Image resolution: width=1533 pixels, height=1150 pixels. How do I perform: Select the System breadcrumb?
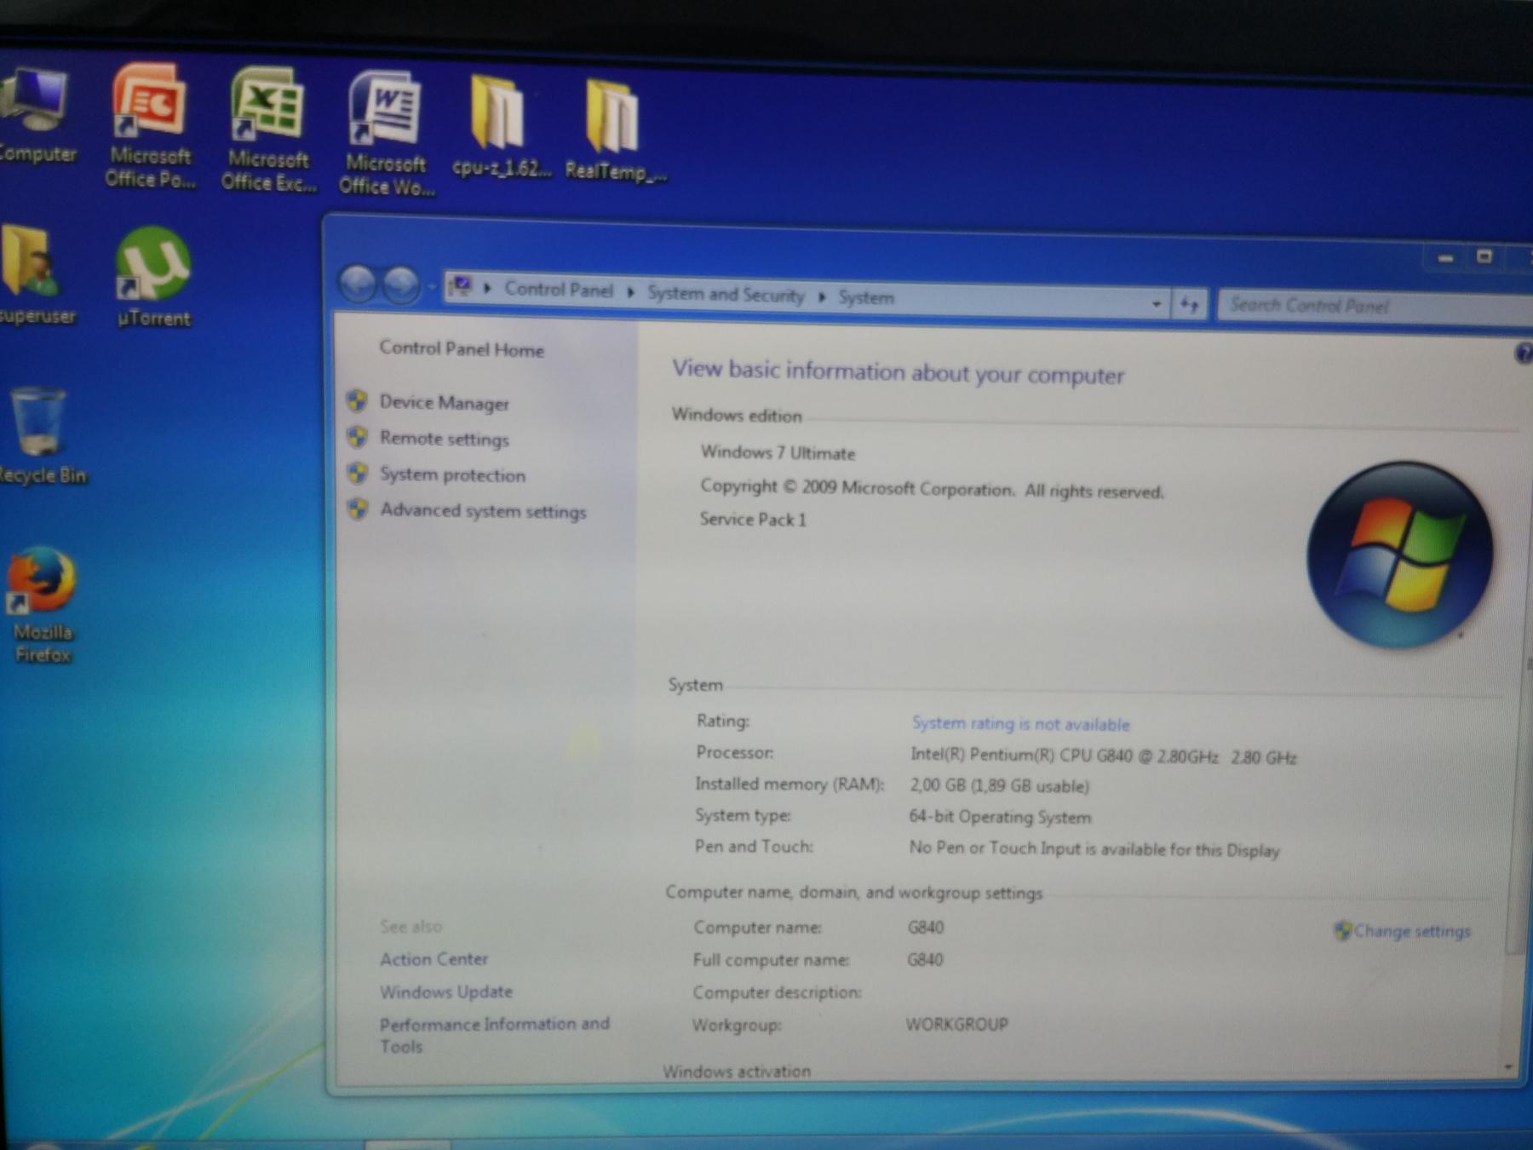(x=866, y=297)
